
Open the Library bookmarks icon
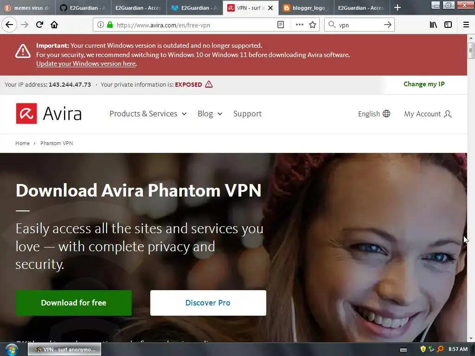tap(433, 25)
